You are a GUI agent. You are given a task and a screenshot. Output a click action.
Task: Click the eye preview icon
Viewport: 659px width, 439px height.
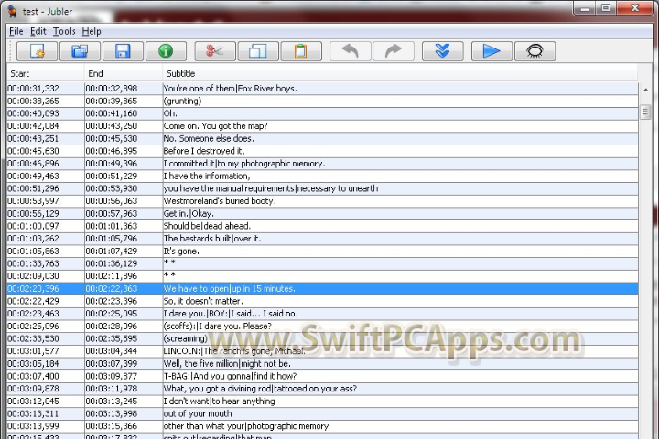(535, 51)
